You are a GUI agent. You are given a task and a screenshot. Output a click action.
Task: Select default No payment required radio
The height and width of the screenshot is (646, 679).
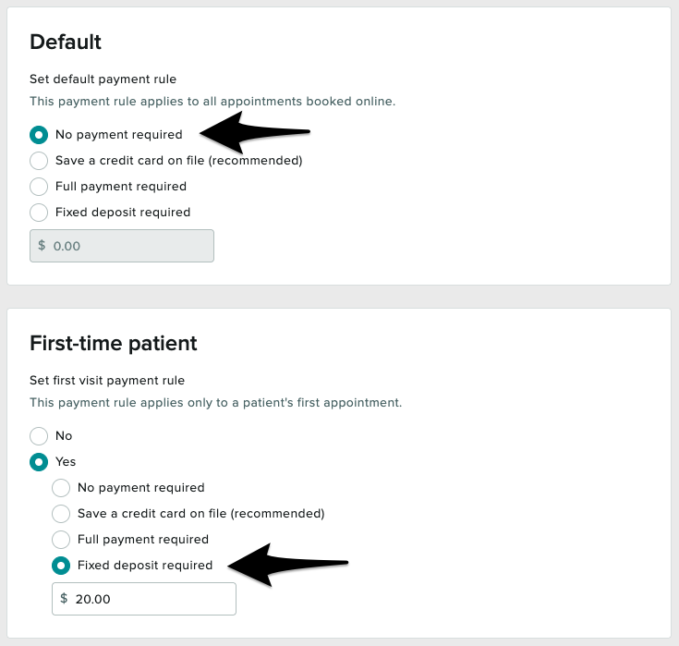point(39,135)
